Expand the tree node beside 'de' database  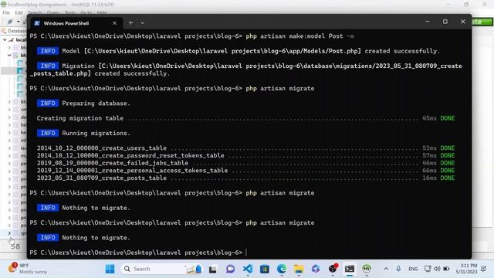(9, 117)
